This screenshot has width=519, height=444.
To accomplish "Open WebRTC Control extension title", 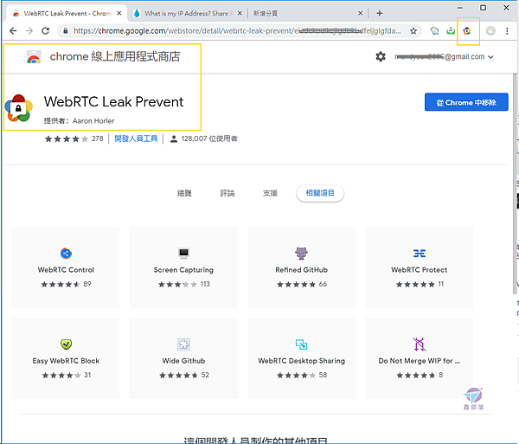I will pos(66,270).
